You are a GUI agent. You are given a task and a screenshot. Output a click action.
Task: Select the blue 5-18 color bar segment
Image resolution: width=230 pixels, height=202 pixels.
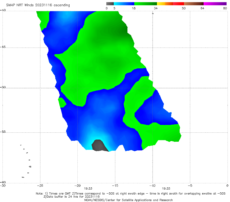point(124,4)
